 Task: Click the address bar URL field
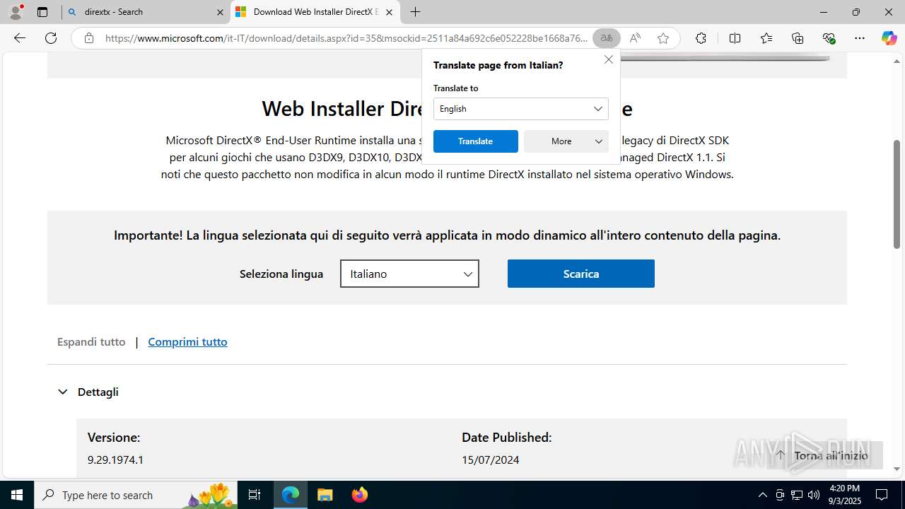tap(346, 38)
